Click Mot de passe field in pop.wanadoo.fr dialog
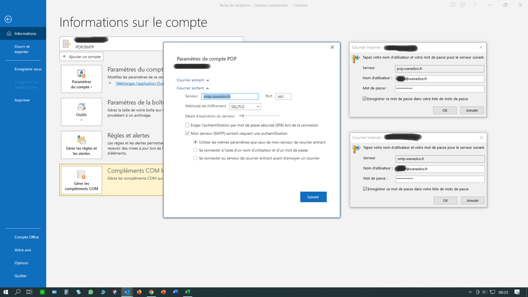The image size is (528, 297). [439, 89]
